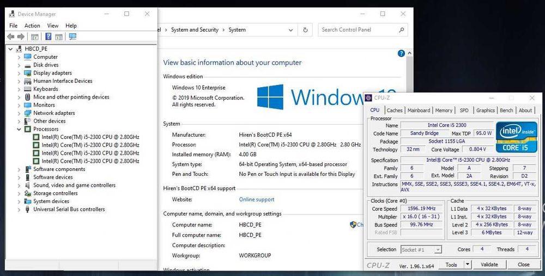This screenshot has height=276, width=545.
Task: Select the Processors category chip icon
Action: 27,129
